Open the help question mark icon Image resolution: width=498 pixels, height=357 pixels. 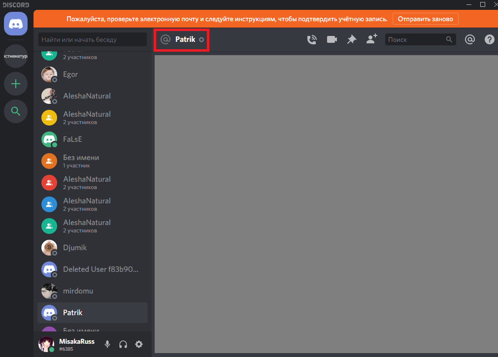489,40
